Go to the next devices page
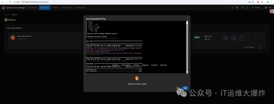The image size is (274, 104). point(265,47)
